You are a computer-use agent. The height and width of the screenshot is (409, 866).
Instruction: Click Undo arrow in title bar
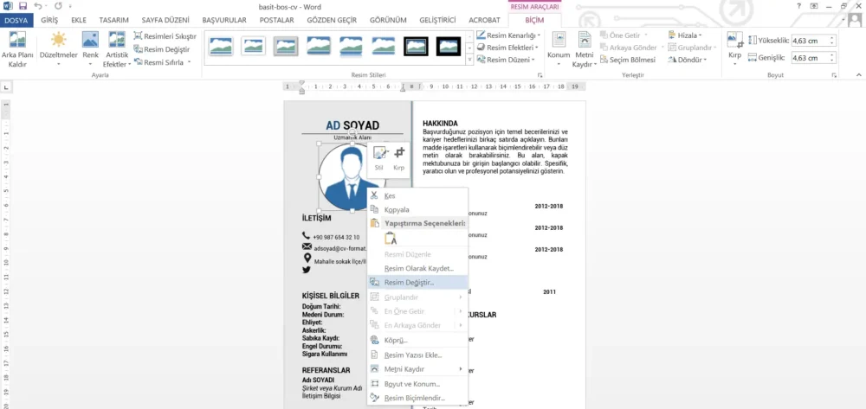coord(37,7)
